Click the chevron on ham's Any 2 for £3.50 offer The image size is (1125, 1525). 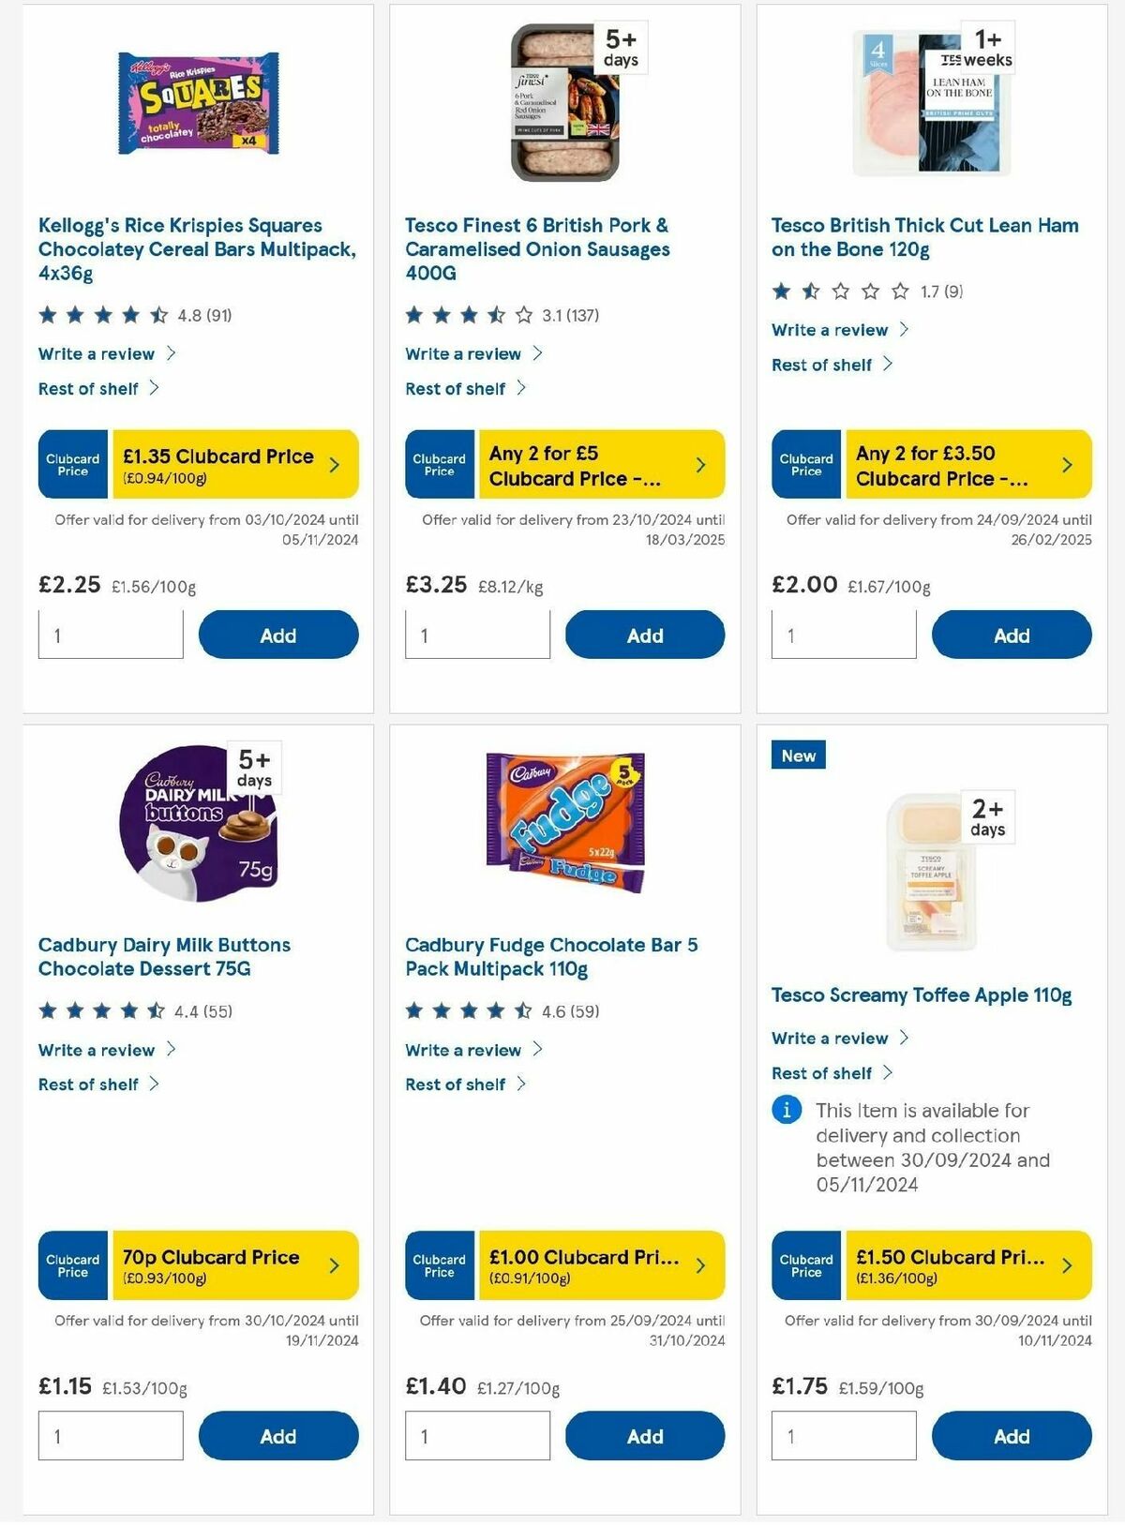click(x=1065, y=463)
